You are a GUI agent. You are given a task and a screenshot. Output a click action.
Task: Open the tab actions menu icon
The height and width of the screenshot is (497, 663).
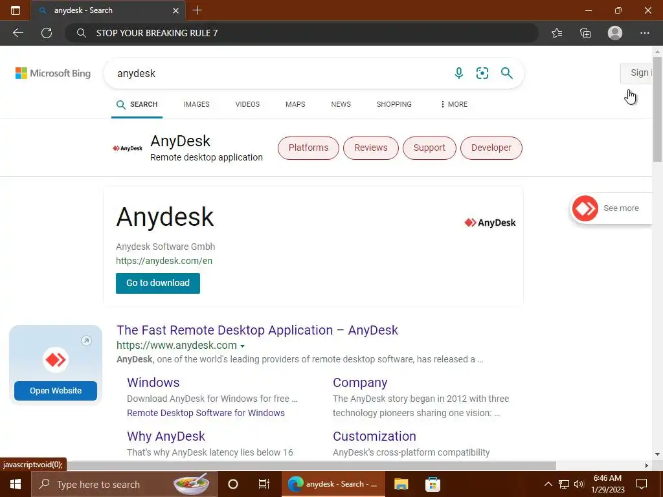[16, 10]
